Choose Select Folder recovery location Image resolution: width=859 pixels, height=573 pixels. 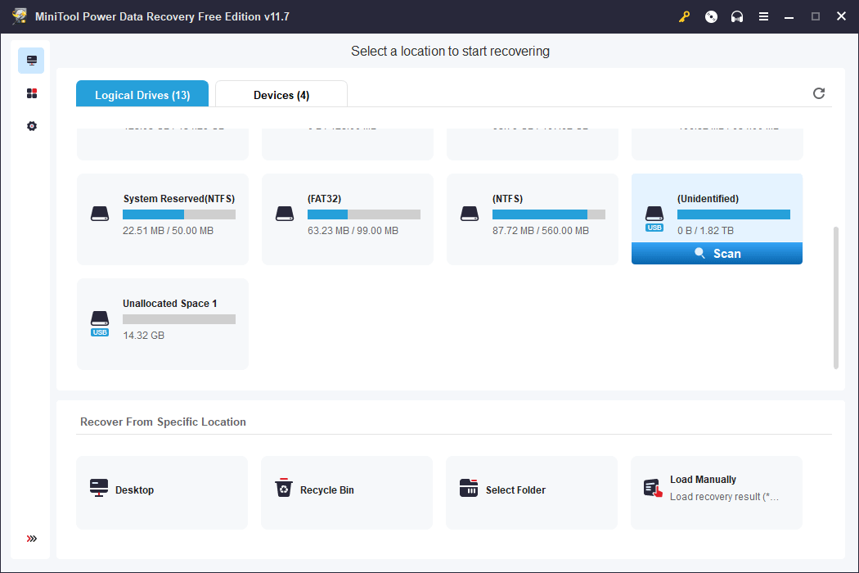[x=532, y=493]
